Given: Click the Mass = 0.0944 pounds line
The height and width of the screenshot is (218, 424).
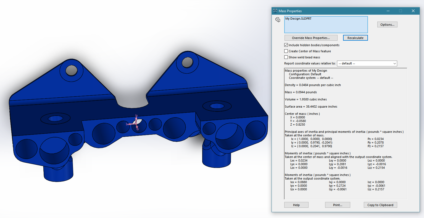Looking at the screenshot, I should (x=301, y=92).
